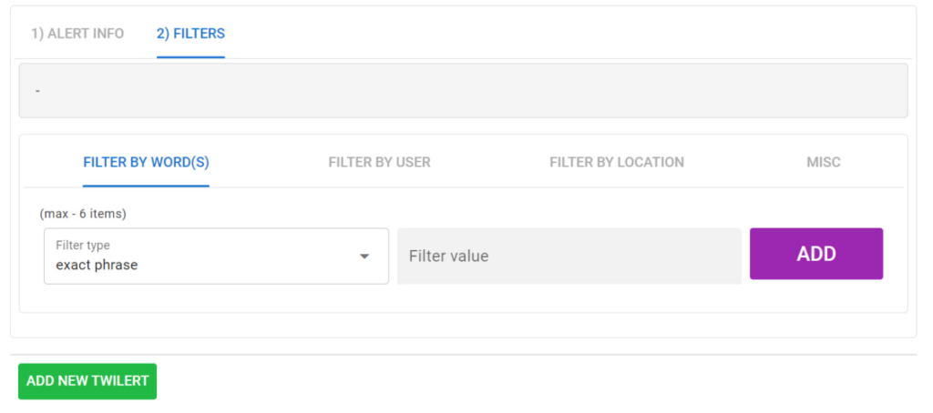This screenshot has width=933, height=413.
Task: Open the Misc filter tab
Action: (823, 162)
